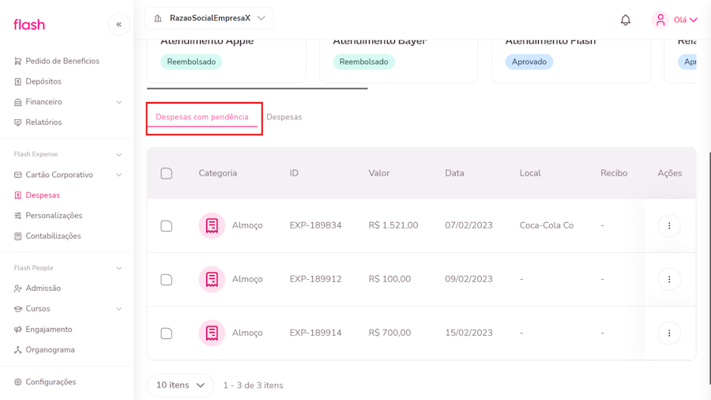Open Admissão page
The image size is (711, 400).
point(43,289)
